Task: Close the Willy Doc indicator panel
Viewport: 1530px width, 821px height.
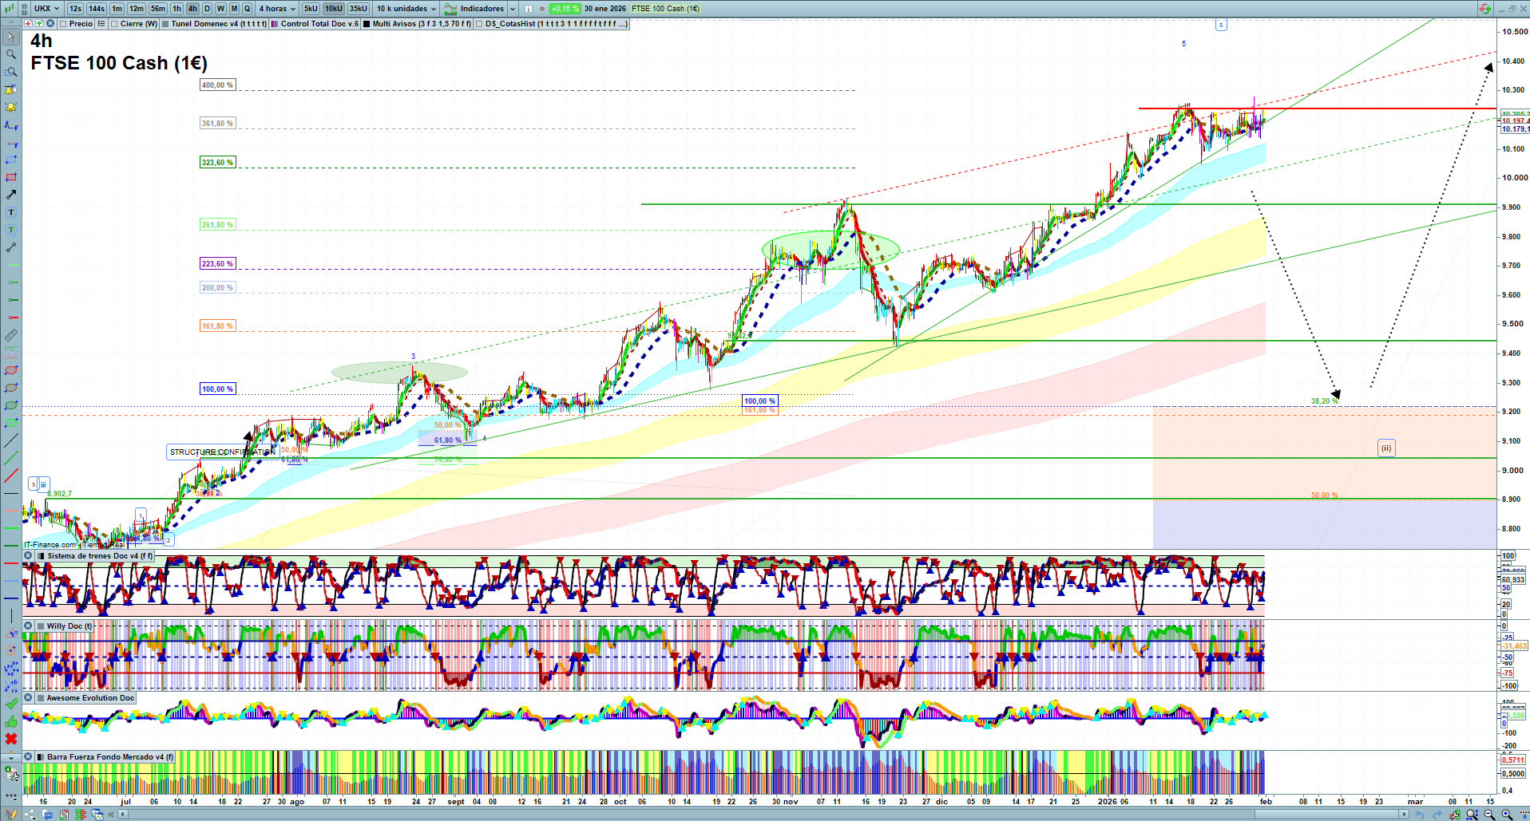Action: pyautogui.click(x=28, y=626)
